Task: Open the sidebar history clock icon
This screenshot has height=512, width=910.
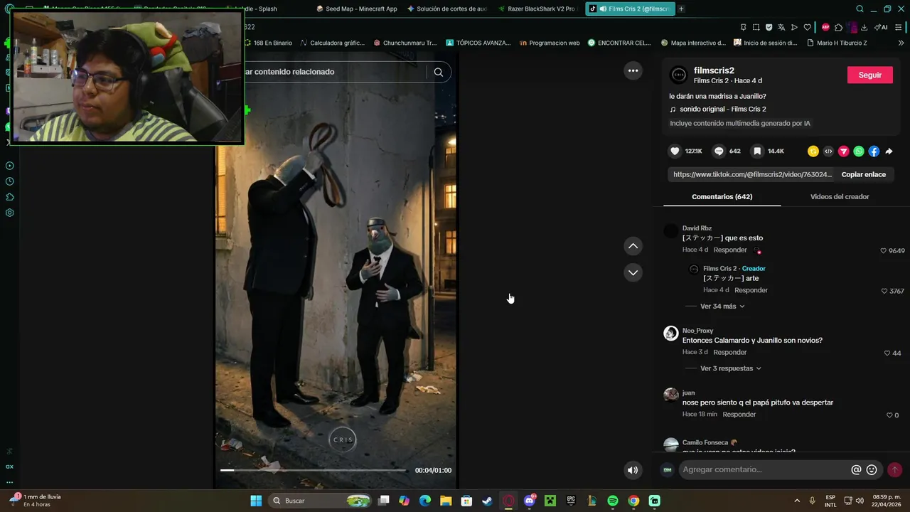Action: 9,181
